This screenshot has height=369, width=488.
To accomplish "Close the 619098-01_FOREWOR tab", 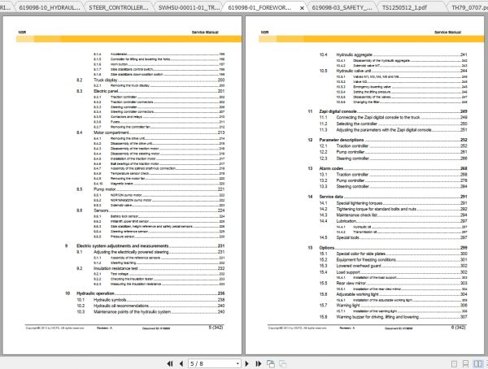I will 302,8.
